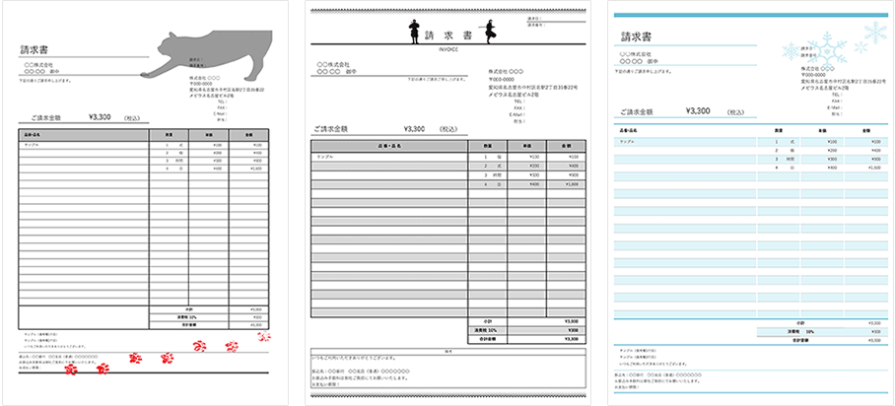Click the 数量 column header in snowflake invoice
Viewport: 895px width, 406px height.
[x=778, y=130]
